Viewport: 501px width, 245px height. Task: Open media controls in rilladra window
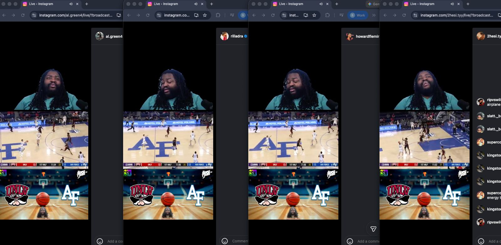point(232,15)
